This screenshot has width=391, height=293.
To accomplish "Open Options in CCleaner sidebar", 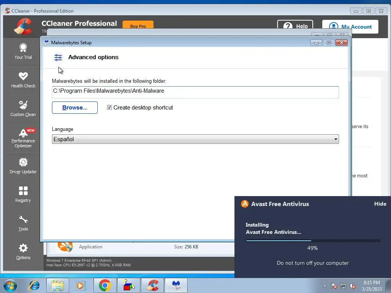I will coord(23,252).
